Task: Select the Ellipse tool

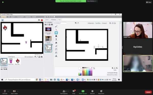Action: pyautogui.click(x=56, y=36)
